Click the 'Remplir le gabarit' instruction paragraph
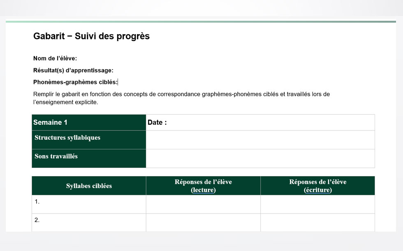The height and width of the screenshot is (251, 403). coord(181,98)
